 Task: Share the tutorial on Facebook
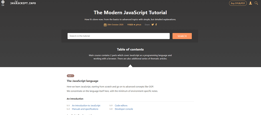pyautogui.click(x=156, y=25)
